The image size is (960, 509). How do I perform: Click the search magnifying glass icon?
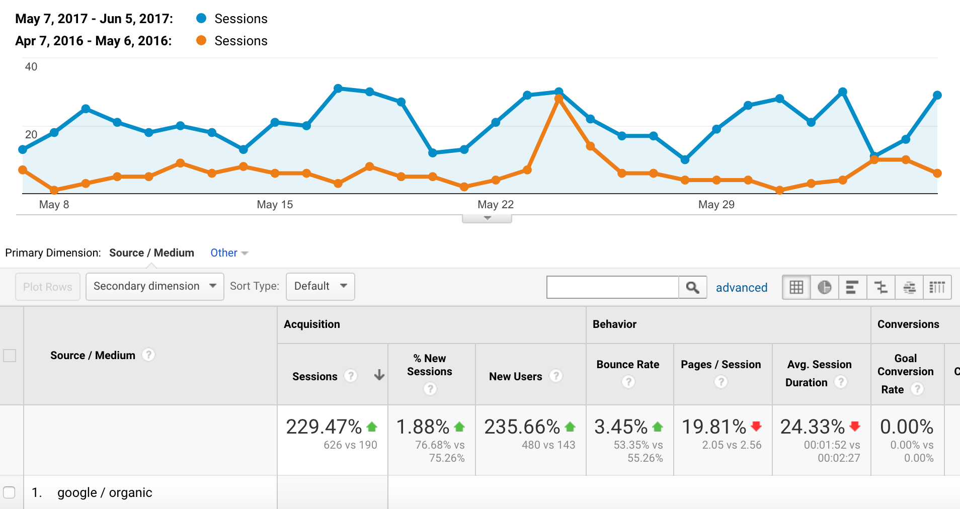693,287
